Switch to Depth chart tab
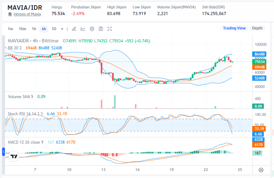This screenshot has height=178, width=274. coord(257,28)
